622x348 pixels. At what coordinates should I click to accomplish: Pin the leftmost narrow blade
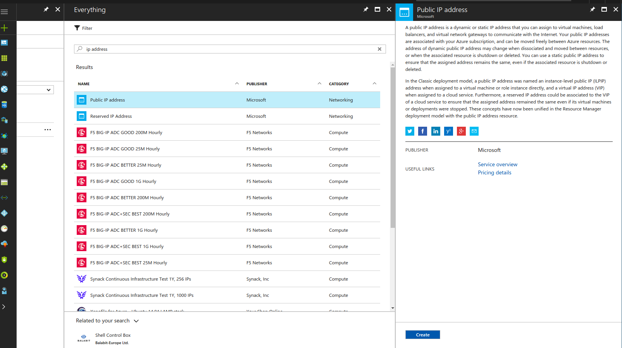coord(46,9)
